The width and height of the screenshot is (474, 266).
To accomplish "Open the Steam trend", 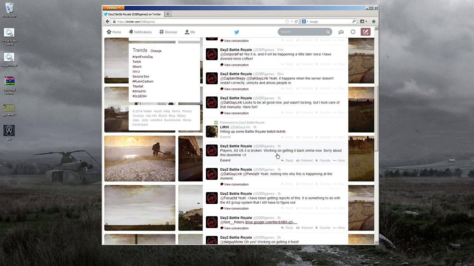I will [x=137, y=67].
